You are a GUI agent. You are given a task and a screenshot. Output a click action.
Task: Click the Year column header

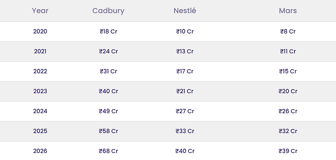(x=40, y=11)
